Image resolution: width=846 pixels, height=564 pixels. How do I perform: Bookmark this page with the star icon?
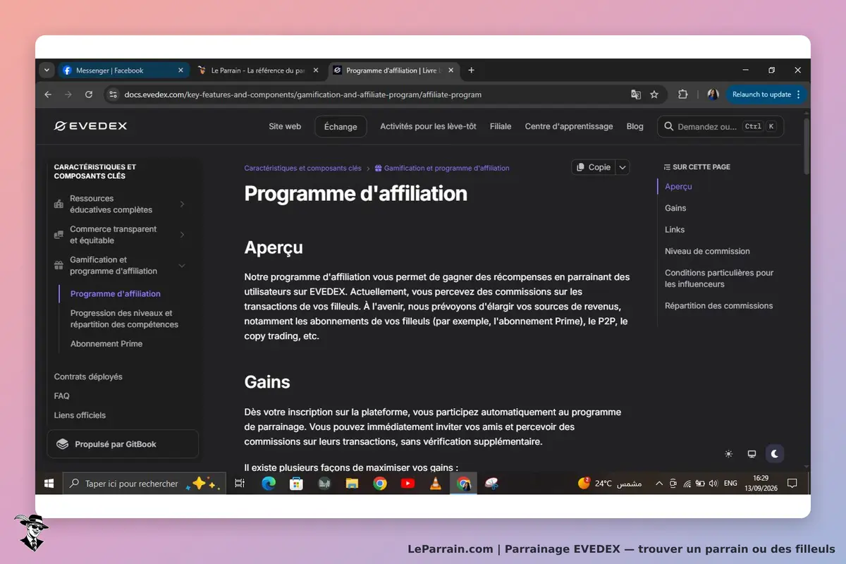[654, 94]
